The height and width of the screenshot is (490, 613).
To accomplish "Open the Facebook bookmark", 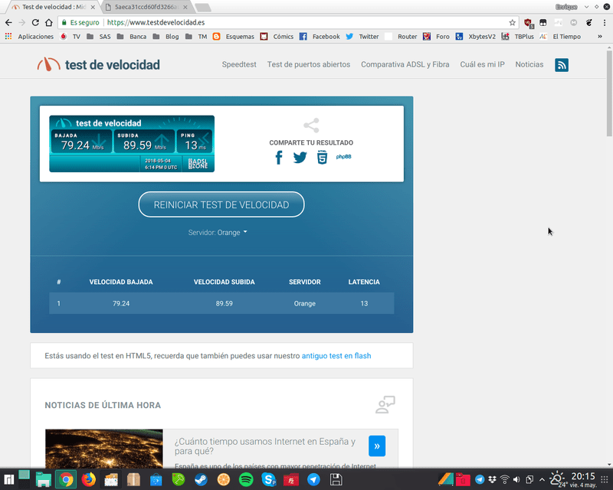I will [x=320, y=36].
